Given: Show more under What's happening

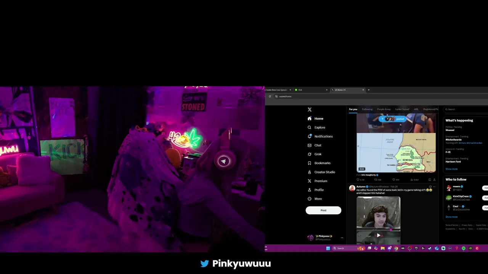Looking at the screenshot, I should [451, 169].
